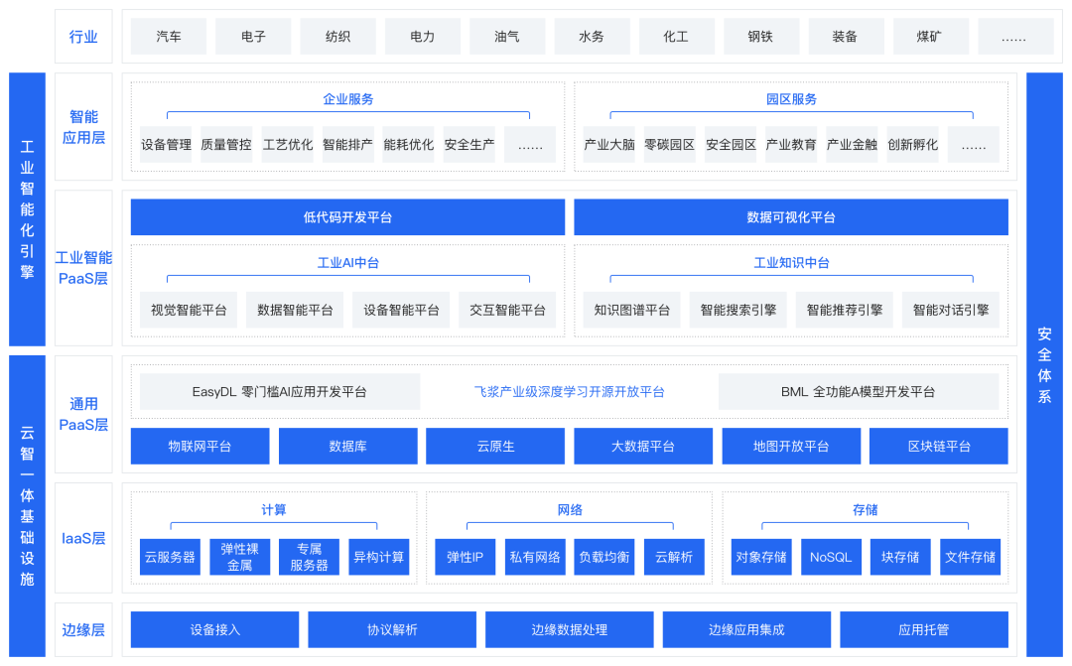
Task: Click the 零碳园区 park service
Action: (669, 144)
